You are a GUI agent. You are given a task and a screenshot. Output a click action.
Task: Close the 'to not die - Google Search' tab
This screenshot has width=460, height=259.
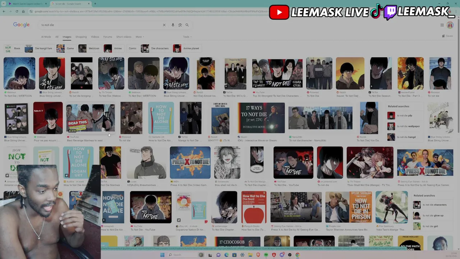tap(89, 4)
